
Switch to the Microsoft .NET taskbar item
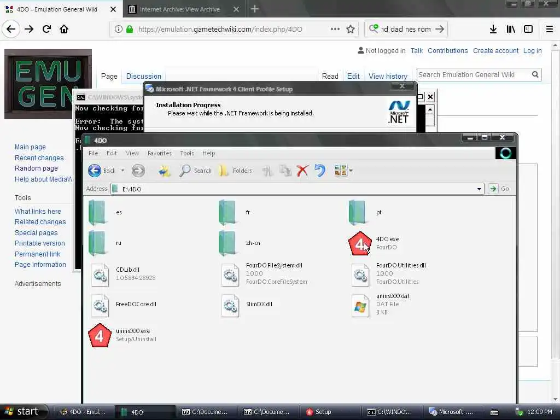[453, 412]
